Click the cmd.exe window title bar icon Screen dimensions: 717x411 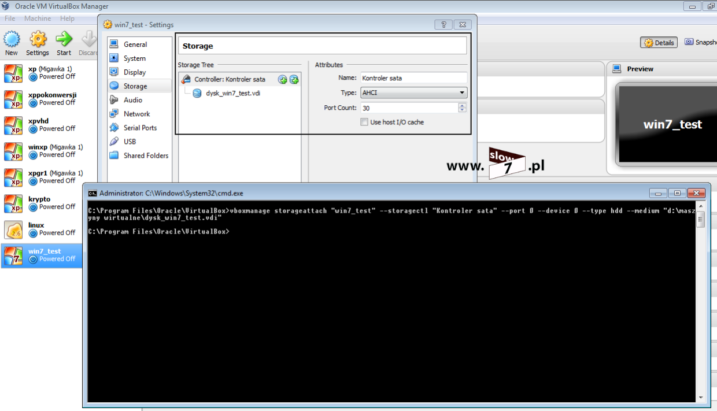coord(93,193)
